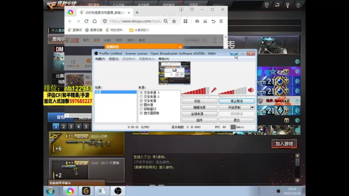Reload the douyu page in browser
Screen dimensions: 349x196
[x=86, y=21]
